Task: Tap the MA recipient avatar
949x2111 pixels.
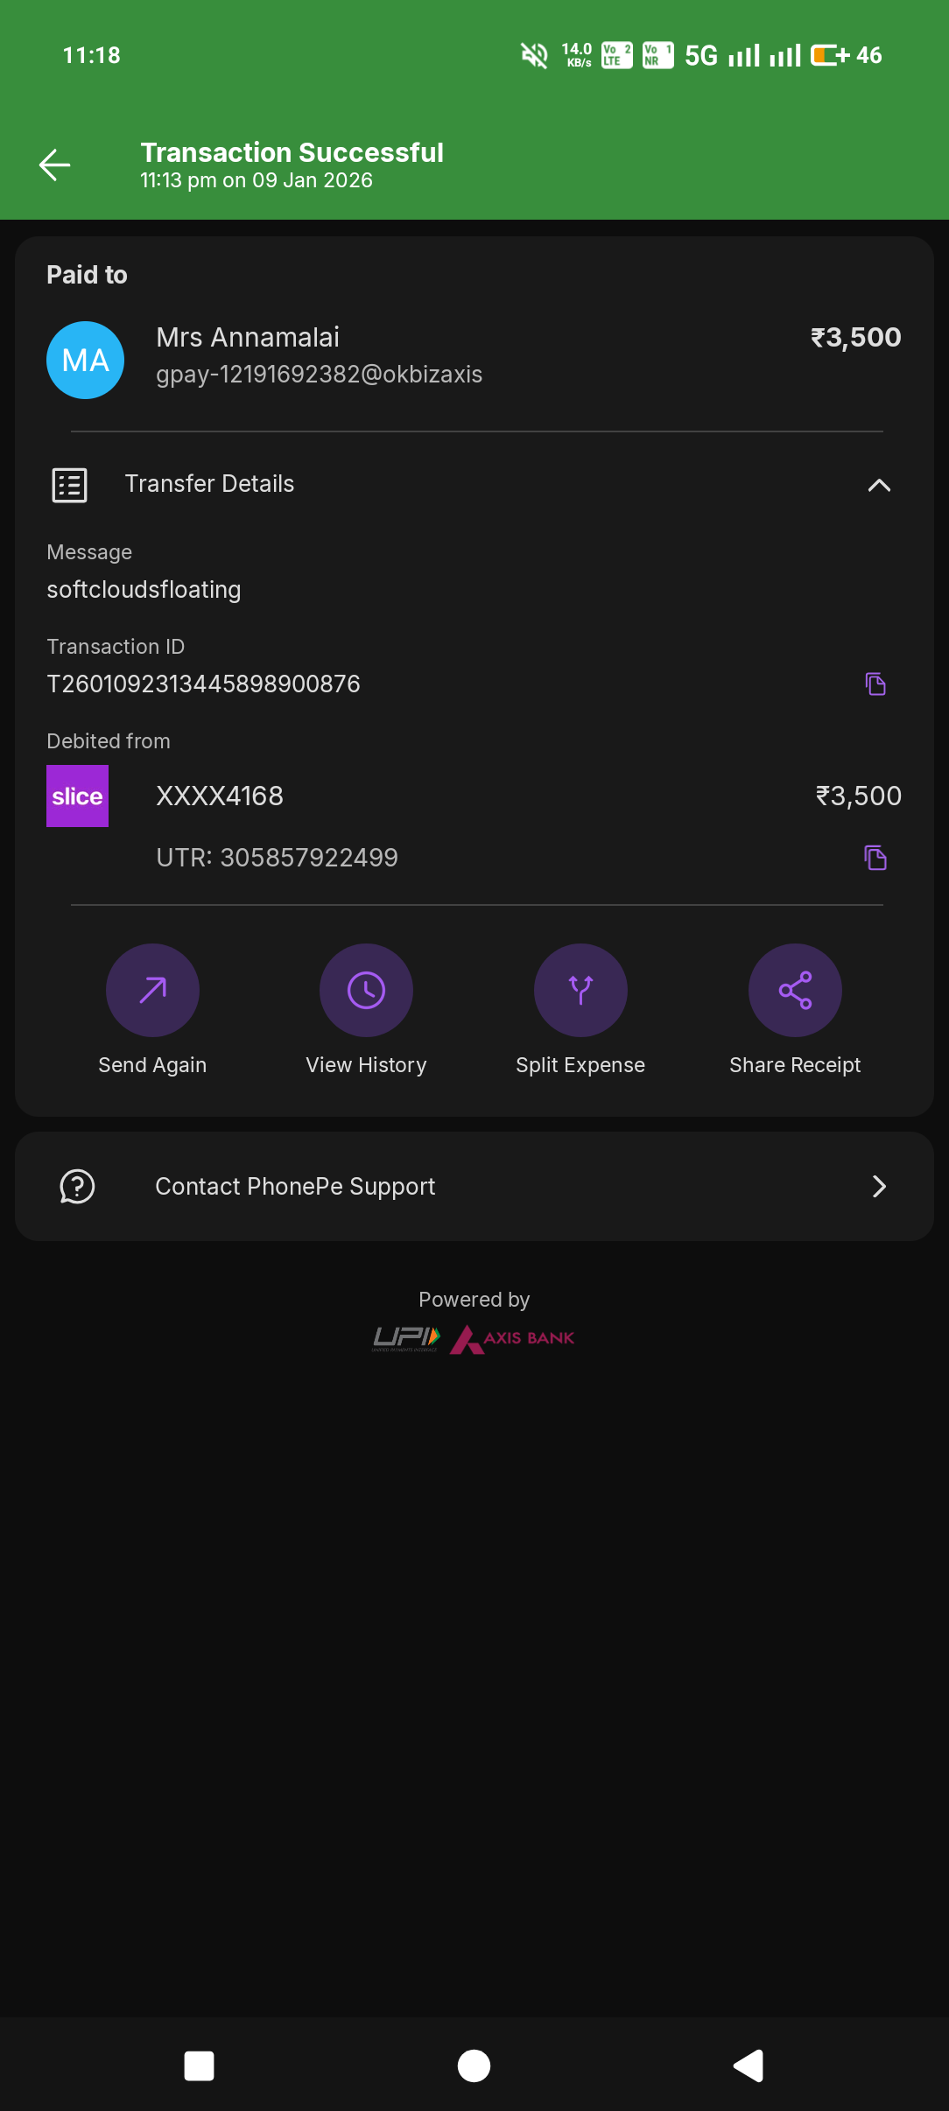Action: pyautogui.click(x=85, y=360)
